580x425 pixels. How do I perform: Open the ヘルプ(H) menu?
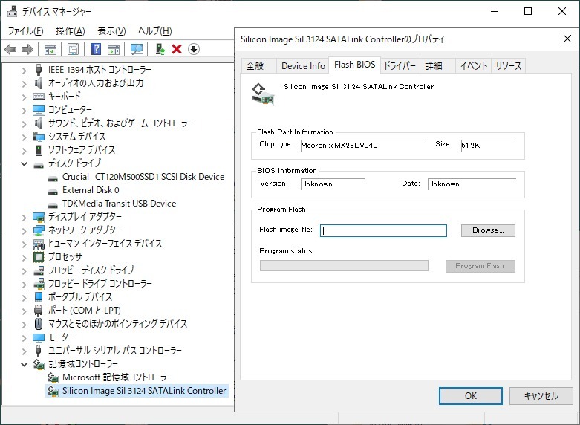pyautogui.click(x=155, y=31)
